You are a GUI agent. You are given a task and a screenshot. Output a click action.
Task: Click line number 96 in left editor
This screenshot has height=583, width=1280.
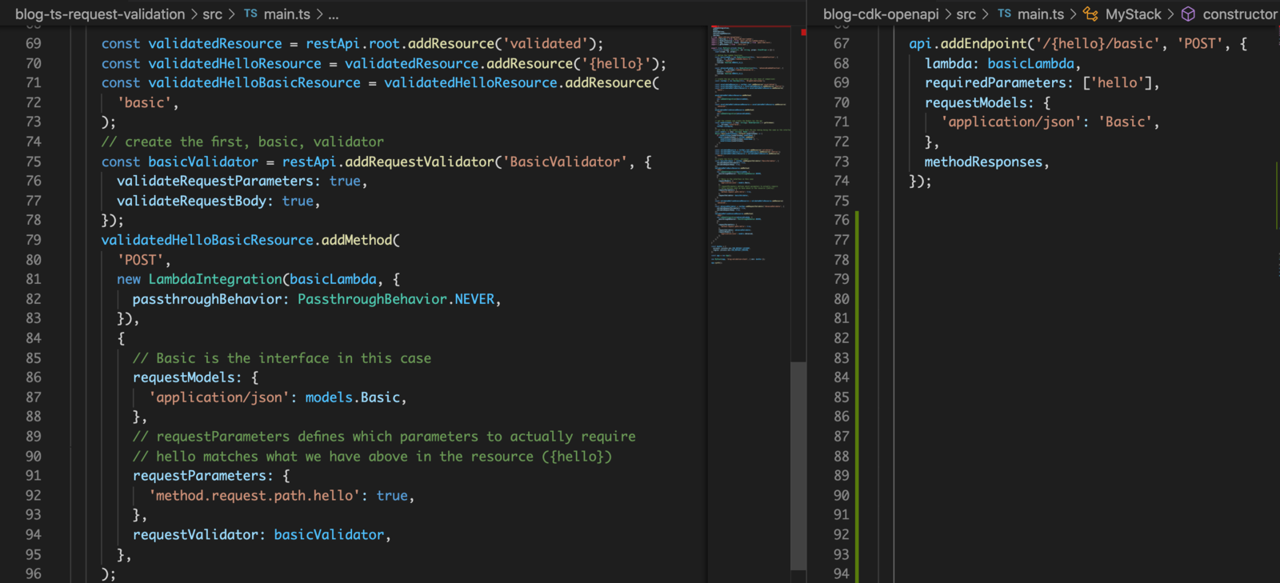coord(34,573)
